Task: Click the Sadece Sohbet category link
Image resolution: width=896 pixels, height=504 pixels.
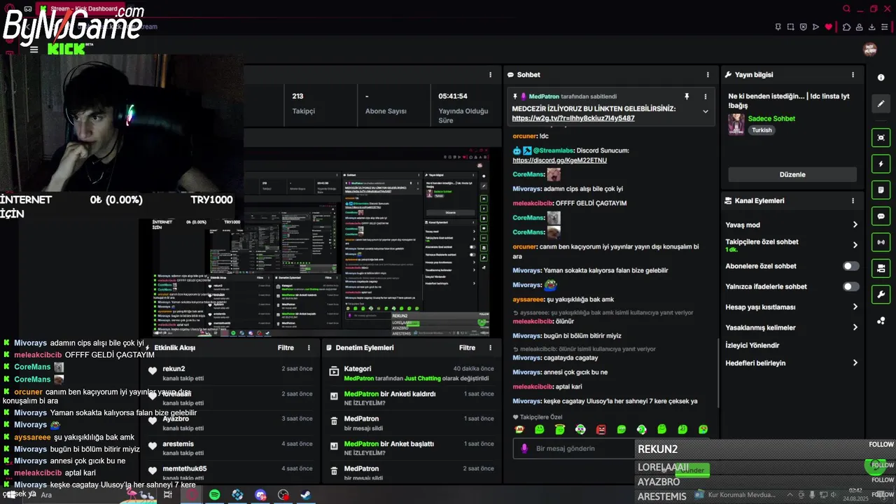Action: (x=771, y=118)
